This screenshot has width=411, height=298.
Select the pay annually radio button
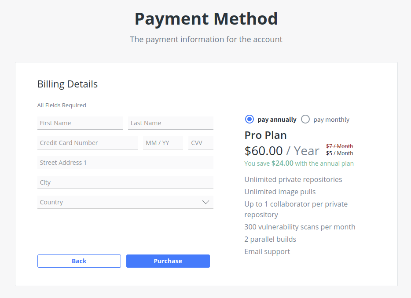pos(249,119)
